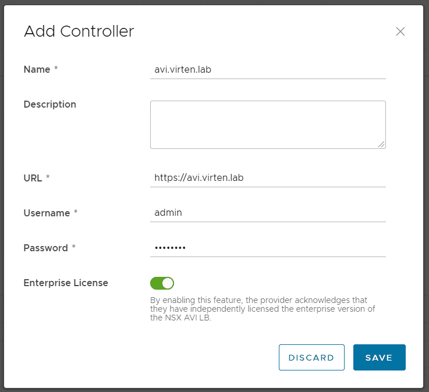Viewport: 429px width, 392px height.
Task: Click the Username field showing admin
Action: [x=268, y=213]
